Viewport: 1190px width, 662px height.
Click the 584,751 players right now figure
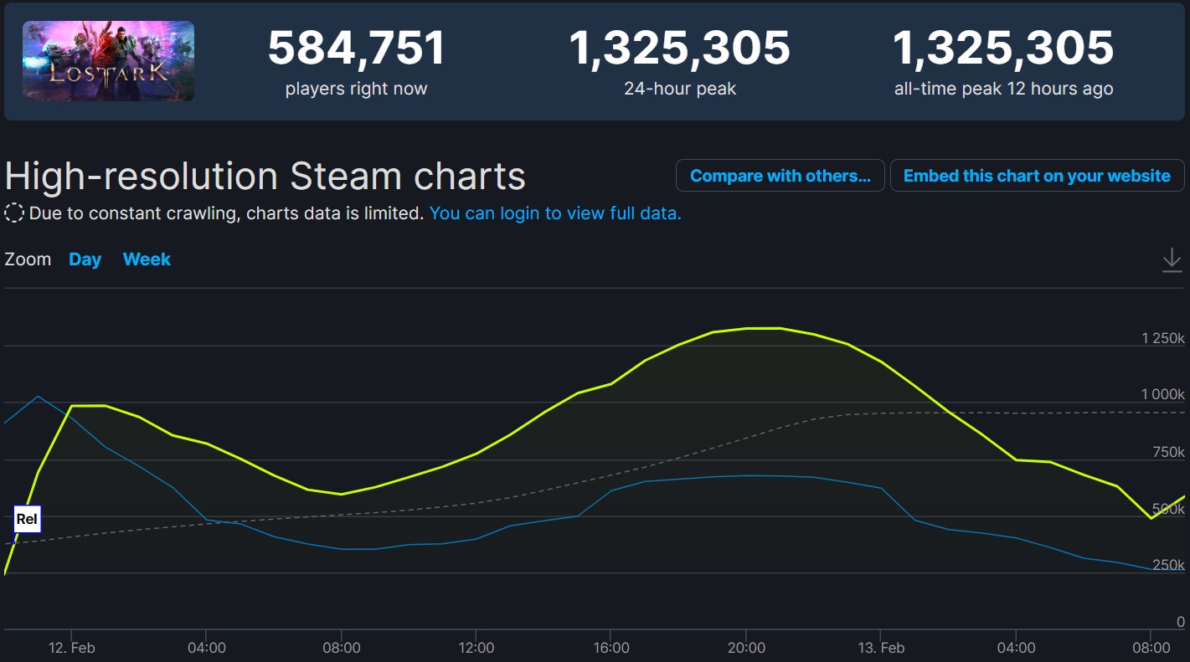tap(356, 49)
